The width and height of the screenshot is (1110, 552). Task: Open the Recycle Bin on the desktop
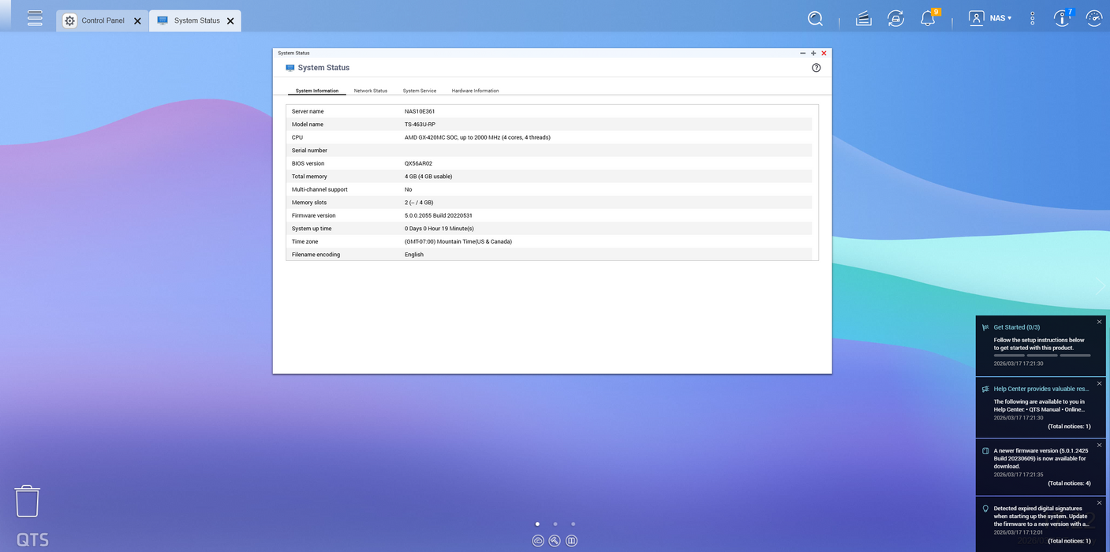[27, 501]
